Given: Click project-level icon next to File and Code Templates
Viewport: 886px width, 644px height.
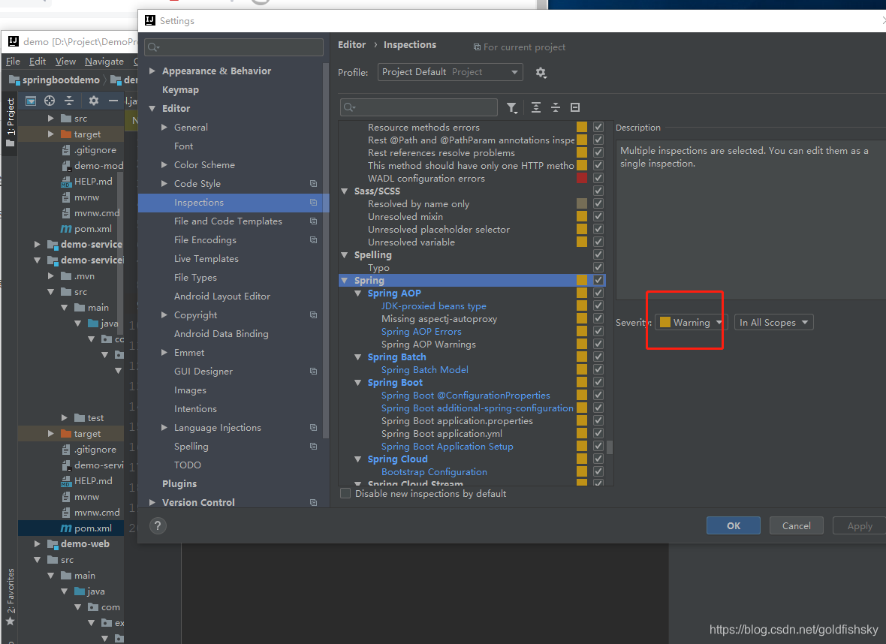Looking at the screenshot, I should (313, 221).
